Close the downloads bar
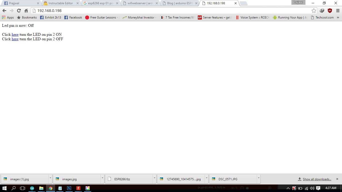Viewport: 342px width, 192px height. point(337,179)
